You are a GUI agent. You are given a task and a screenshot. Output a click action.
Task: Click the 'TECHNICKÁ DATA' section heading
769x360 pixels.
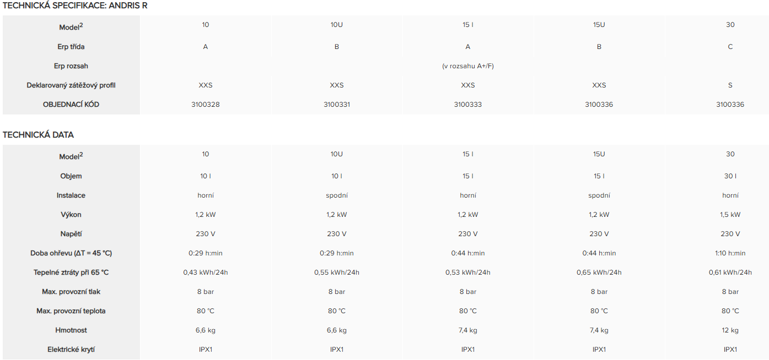(38, 135)
